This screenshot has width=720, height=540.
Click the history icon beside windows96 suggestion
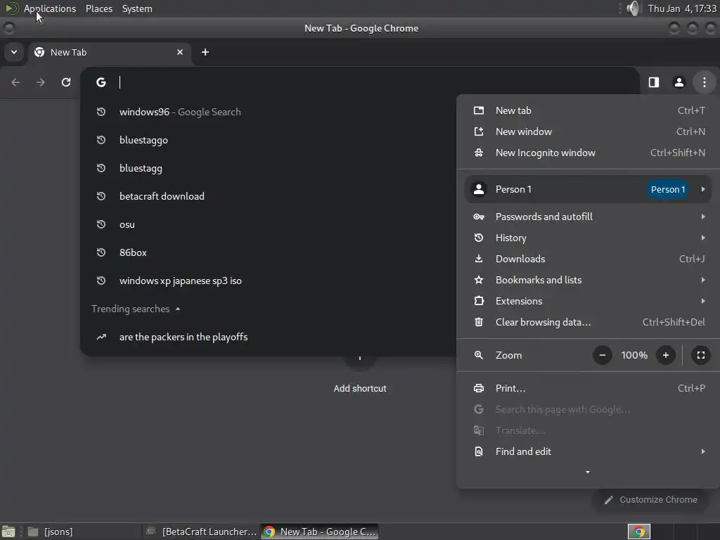pos(101,112)
